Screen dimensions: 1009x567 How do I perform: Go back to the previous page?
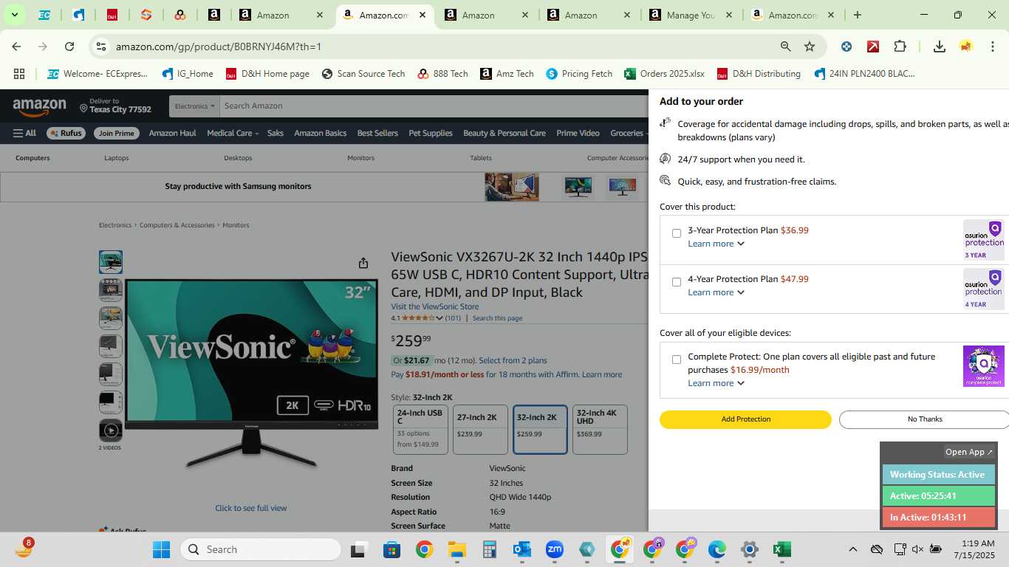[x=16, y=47]
